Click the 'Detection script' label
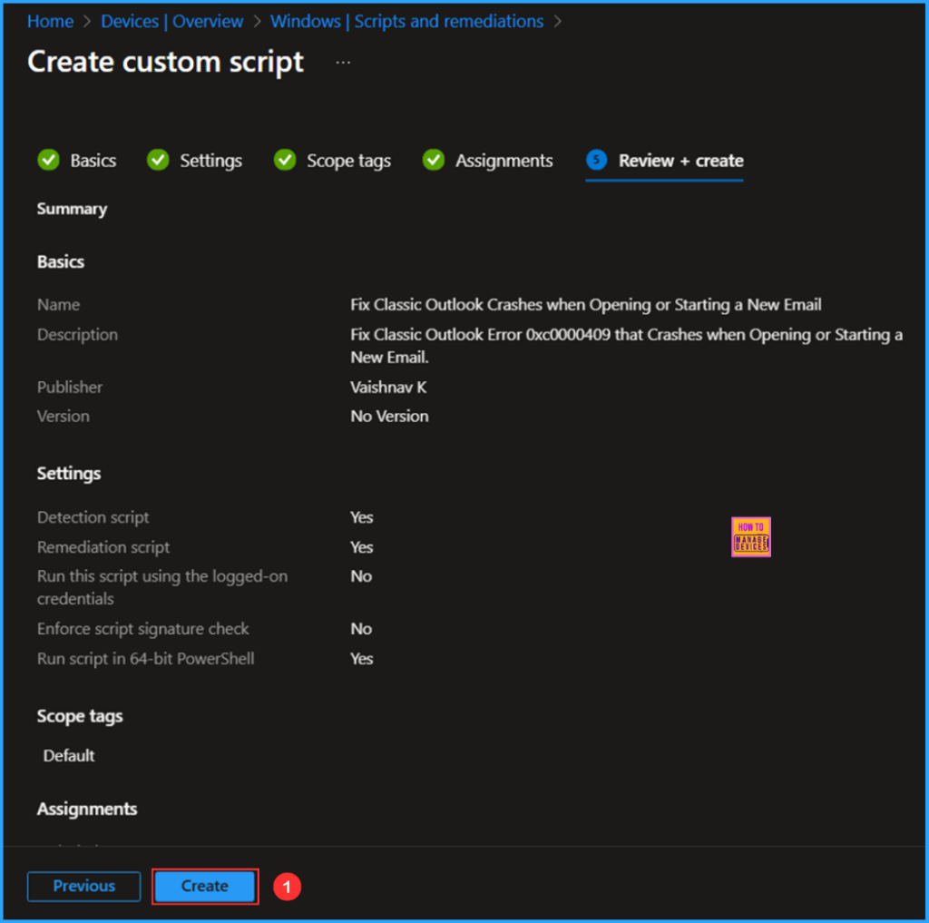929x923 pixels. coord(93,517)
